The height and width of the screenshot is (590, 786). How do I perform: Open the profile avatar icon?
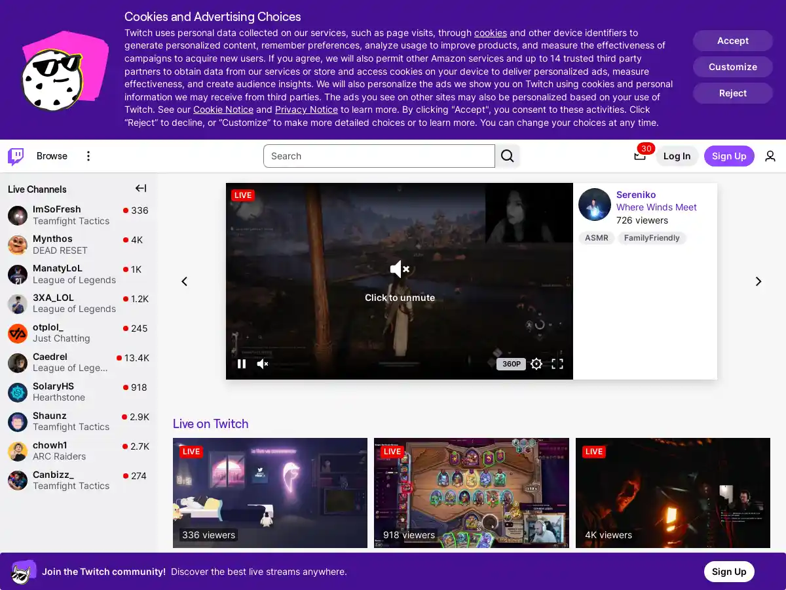point(770,156)
